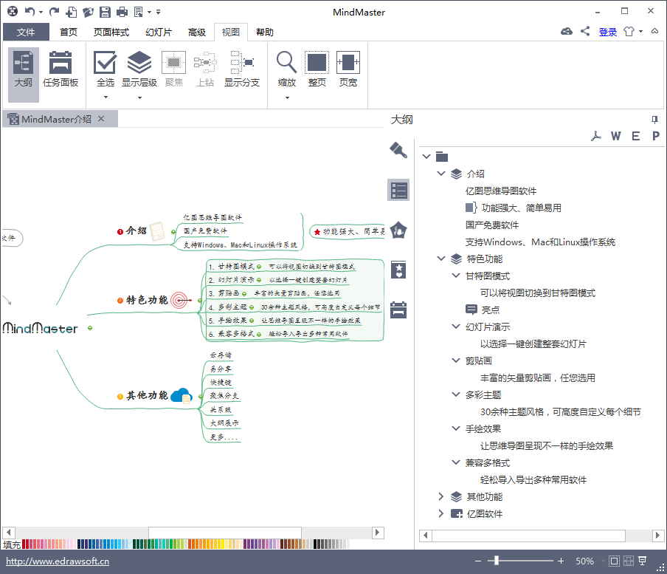This screenshot has width=667, height=574.
Task: Click the zoom slider handle
Action: [496, 561]
